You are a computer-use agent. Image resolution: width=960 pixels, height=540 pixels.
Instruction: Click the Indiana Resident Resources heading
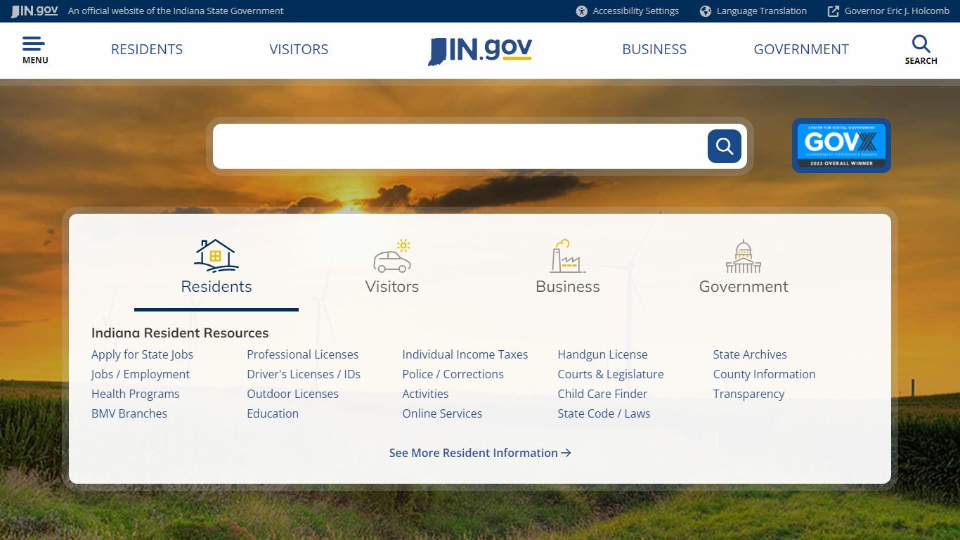(180, 333)
